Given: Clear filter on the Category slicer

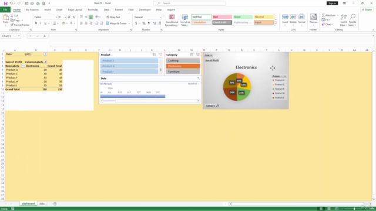Looking at the screenshot, I should point(198,55).
